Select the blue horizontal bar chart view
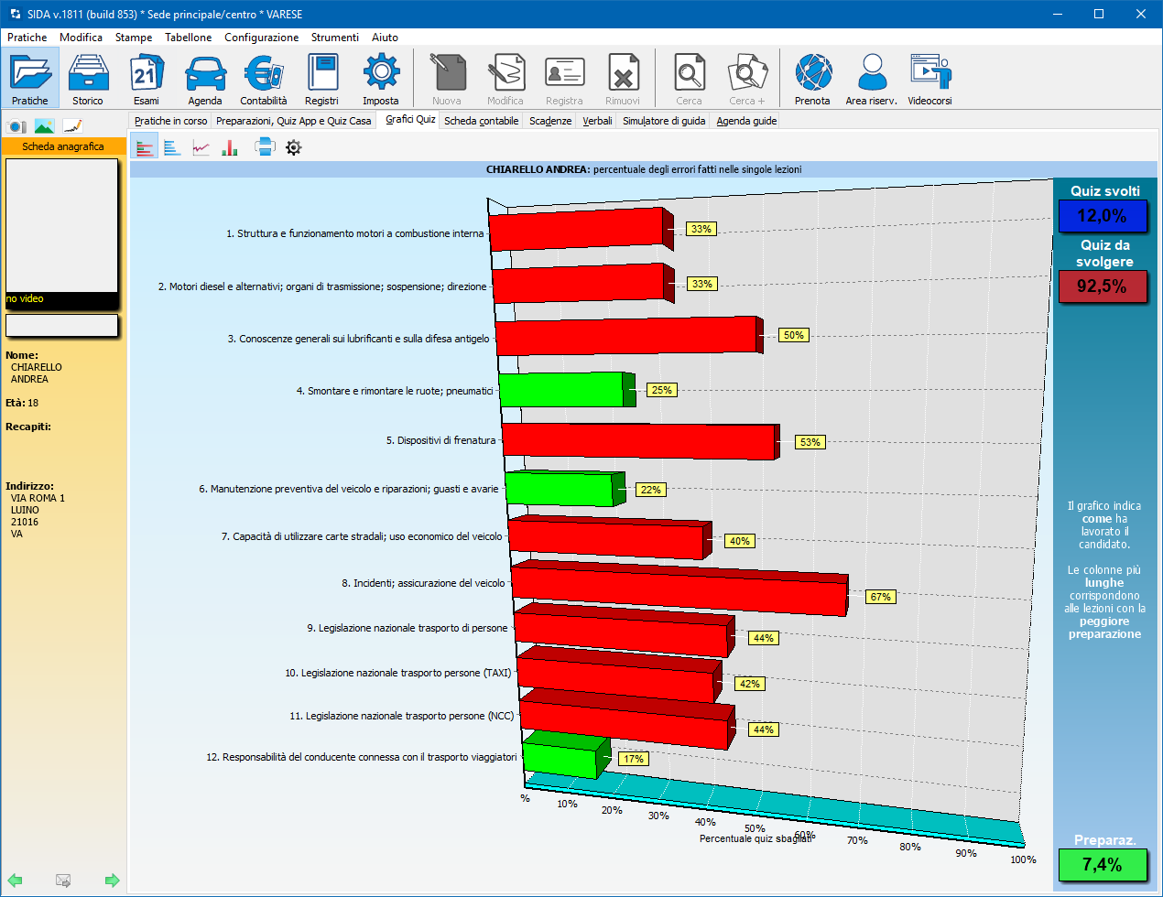Viewport: 1163px width, 897px height. [172, 147]
